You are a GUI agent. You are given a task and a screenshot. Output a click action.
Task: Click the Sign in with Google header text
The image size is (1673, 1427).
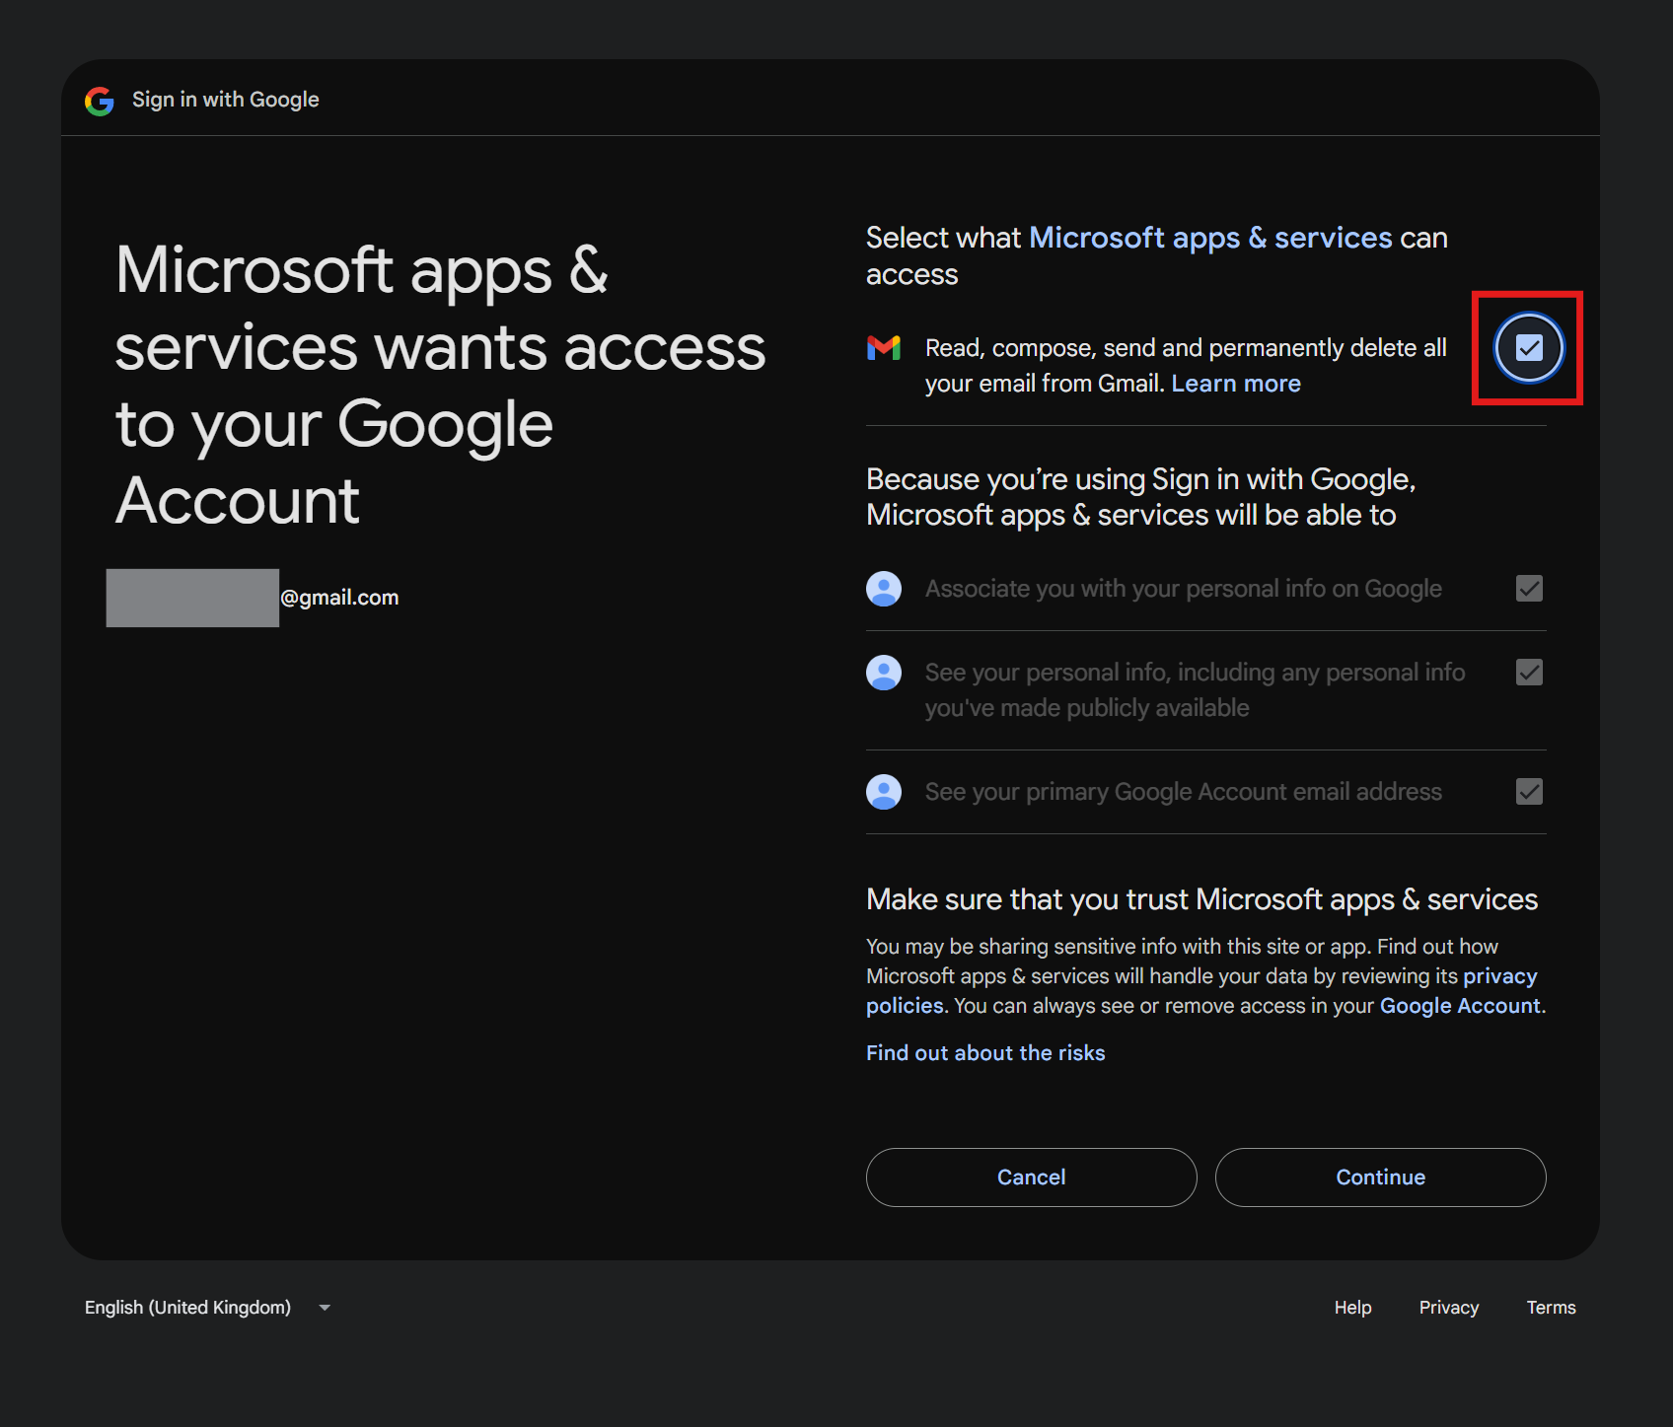(x=226, y=100)
